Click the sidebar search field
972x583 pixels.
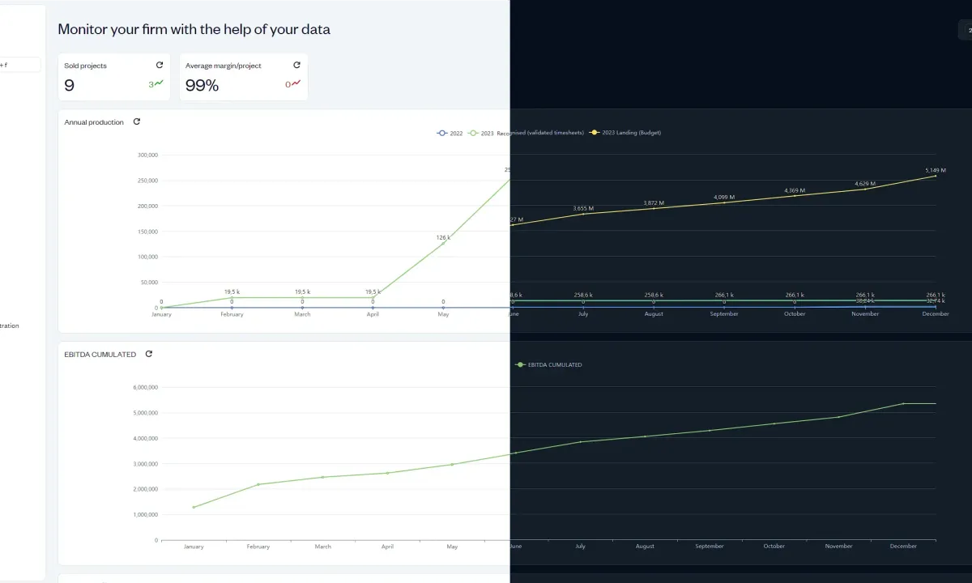(x=19, y=65)
